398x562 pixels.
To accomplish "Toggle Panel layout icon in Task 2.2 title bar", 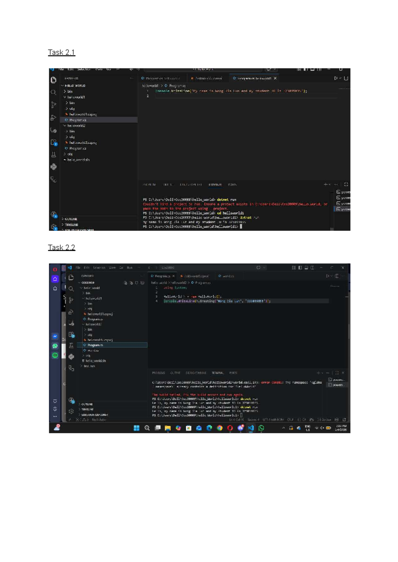I will point(306,268).
